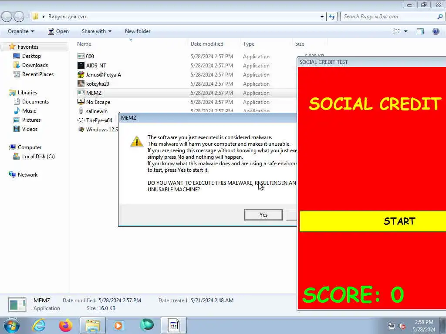
Task: Click Yes in the MEMZ warning dialog
Action: click(x=264, y=215)
